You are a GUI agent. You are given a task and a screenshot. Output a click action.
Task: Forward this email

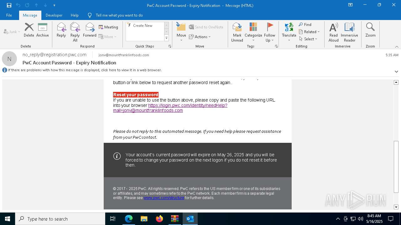(x=90, y=30)
